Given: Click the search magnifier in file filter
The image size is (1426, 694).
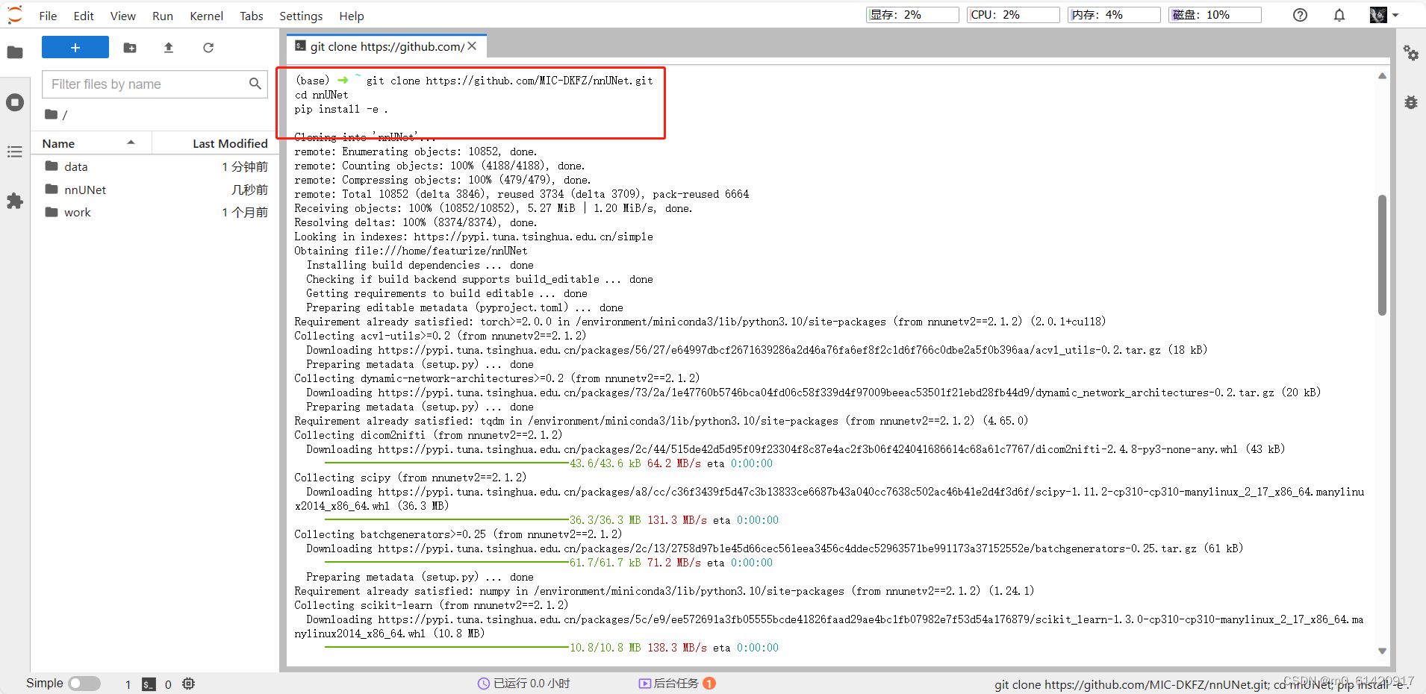Looking at the screenshot, I should point(255,84).
